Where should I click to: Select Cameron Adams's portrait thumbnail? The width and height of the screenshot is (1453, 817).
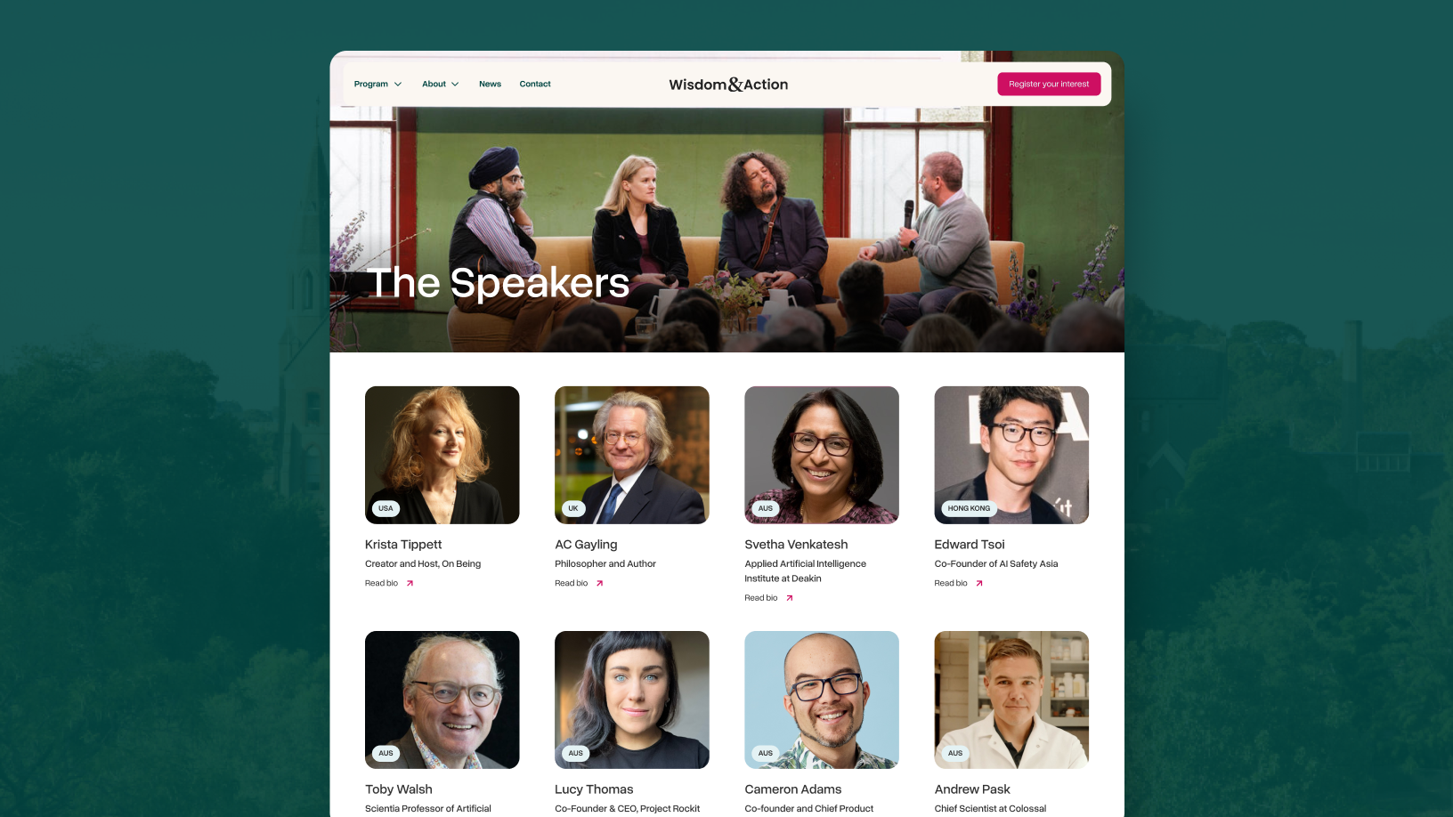tap(822, 700)
